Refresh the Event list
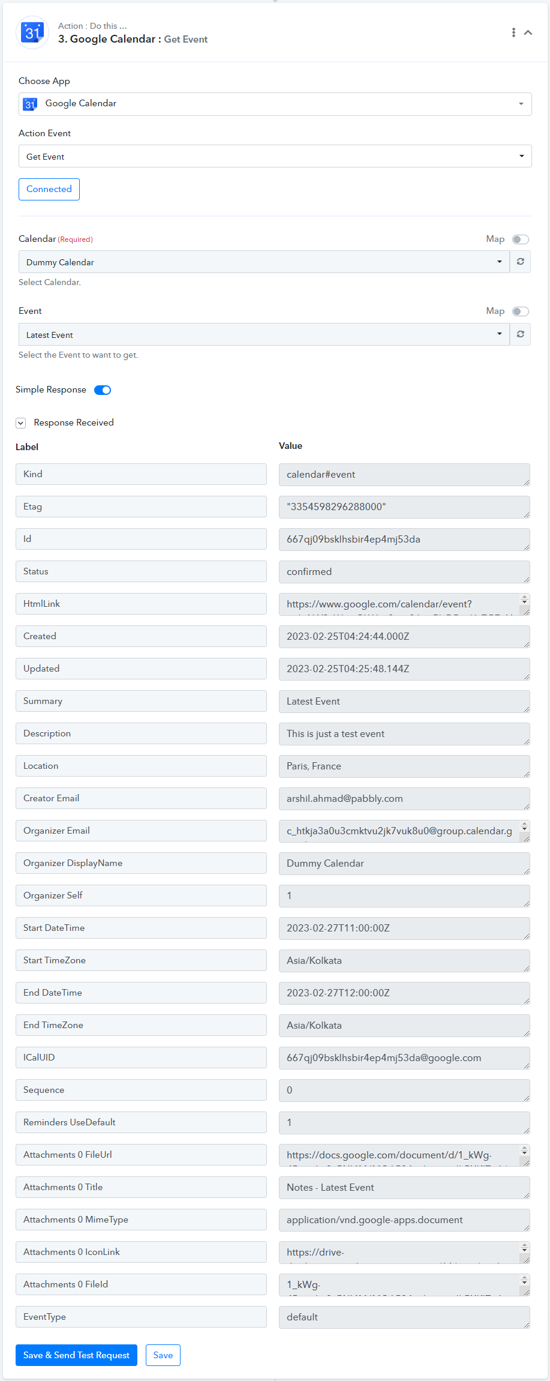 click(x=521, y=334)
